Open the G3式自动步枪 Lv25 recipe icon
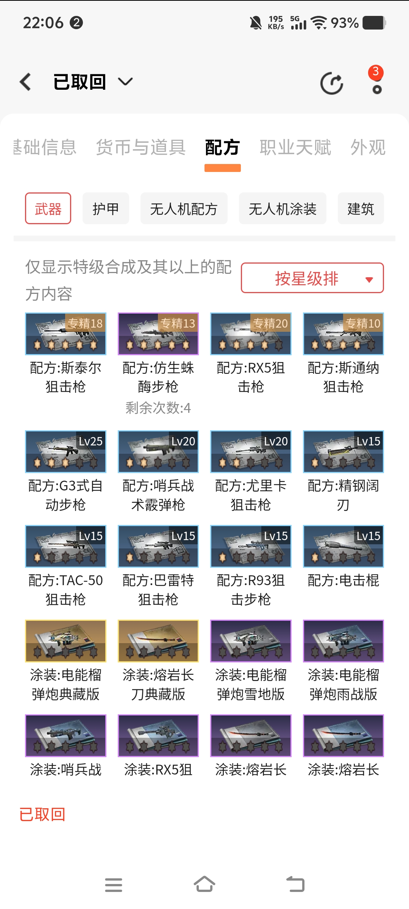This screenshot has width=409, height=909. [x=66, y=451]
